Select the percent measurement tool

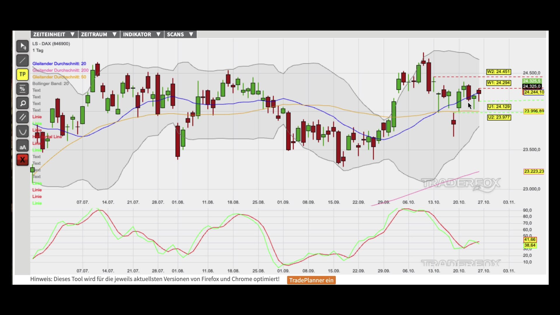(x=22, y=89)
